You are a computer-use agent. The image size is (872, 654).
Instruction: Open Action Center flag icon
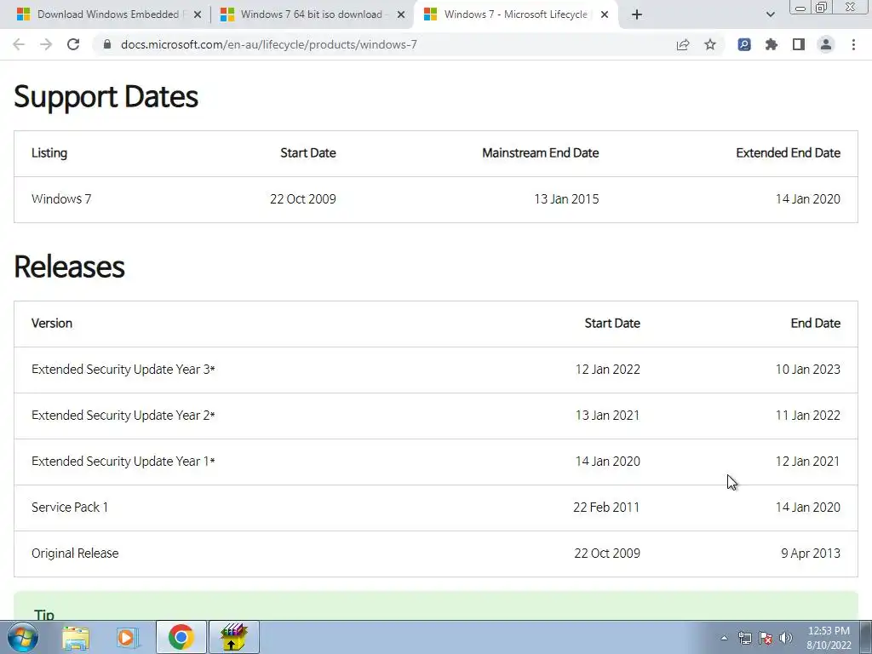(766, 638)
